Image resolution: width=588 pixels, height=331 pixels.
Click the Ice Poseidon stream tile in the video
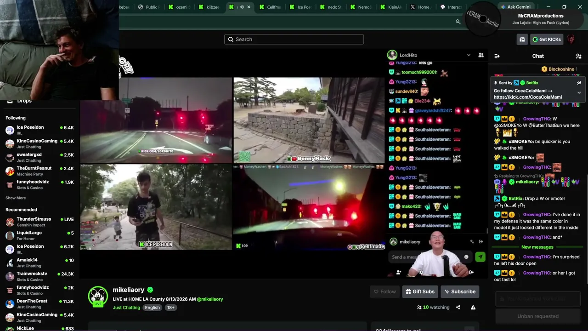pyautogui.click(x=156, y=207)
